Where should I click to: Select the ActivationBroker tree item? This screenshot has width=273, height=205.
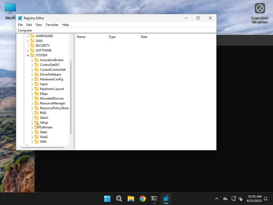tap(52, 60)
